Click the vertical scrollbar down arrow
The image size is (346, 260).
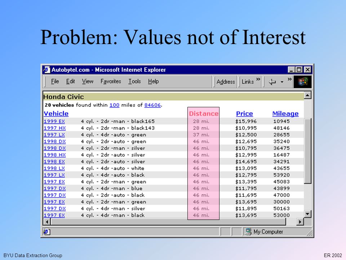307,214
